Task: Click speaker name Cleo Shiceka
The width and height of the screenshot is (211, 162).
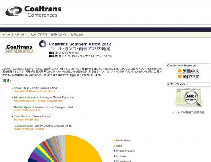Action: click(22, 116)
